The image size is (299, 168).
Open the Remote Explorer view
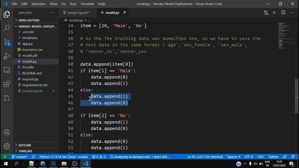point(7,70)
